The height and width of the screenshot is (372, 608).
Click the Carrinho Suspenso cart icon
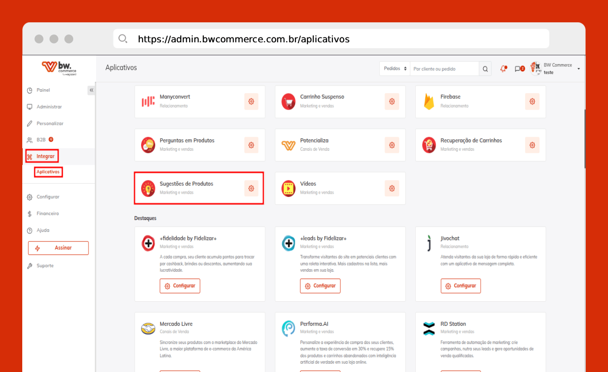click(x=289, y=102)
